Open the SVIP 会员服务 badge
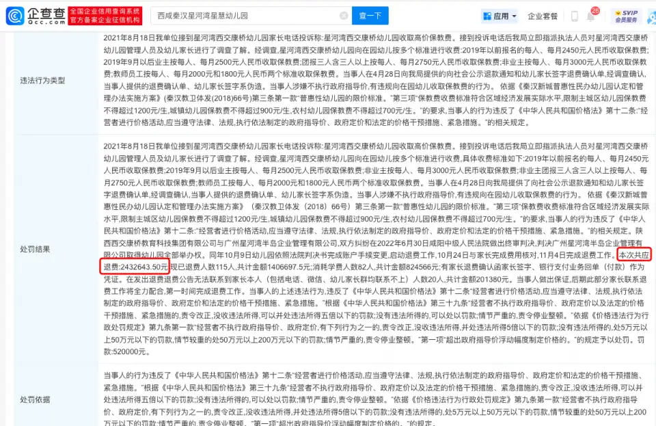Screen dimensions: 656x426 click(626, 16)
